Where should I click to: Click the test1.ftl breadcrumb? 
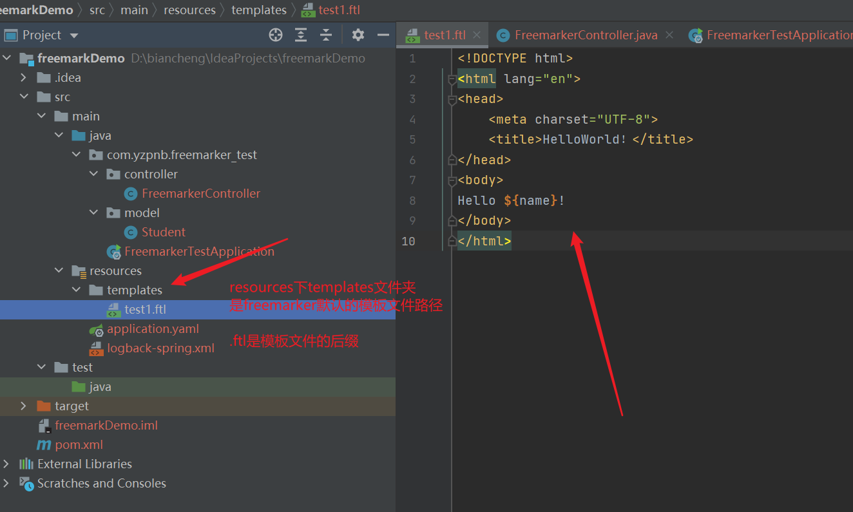click(x=331, y=10)
